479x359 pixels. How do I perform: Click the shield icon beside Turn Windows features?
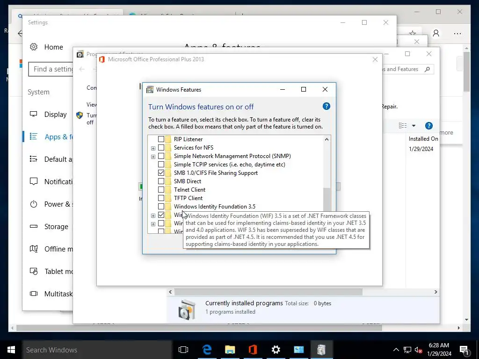pos(80,115)
